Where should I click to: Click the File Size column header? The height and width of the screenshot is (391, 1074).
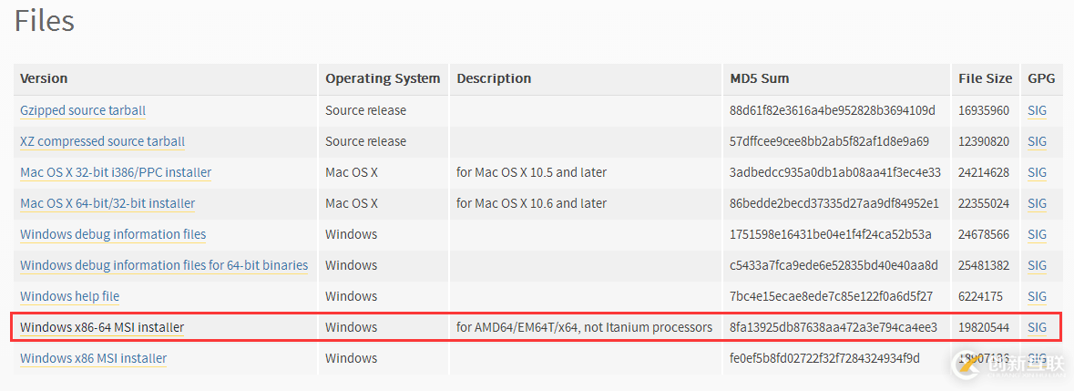click(x=985, y=78)
